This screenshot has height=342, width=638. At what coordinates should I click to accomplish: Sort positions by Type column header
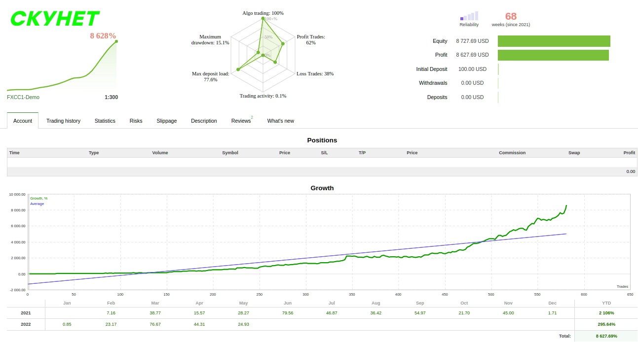coord(94,153)
